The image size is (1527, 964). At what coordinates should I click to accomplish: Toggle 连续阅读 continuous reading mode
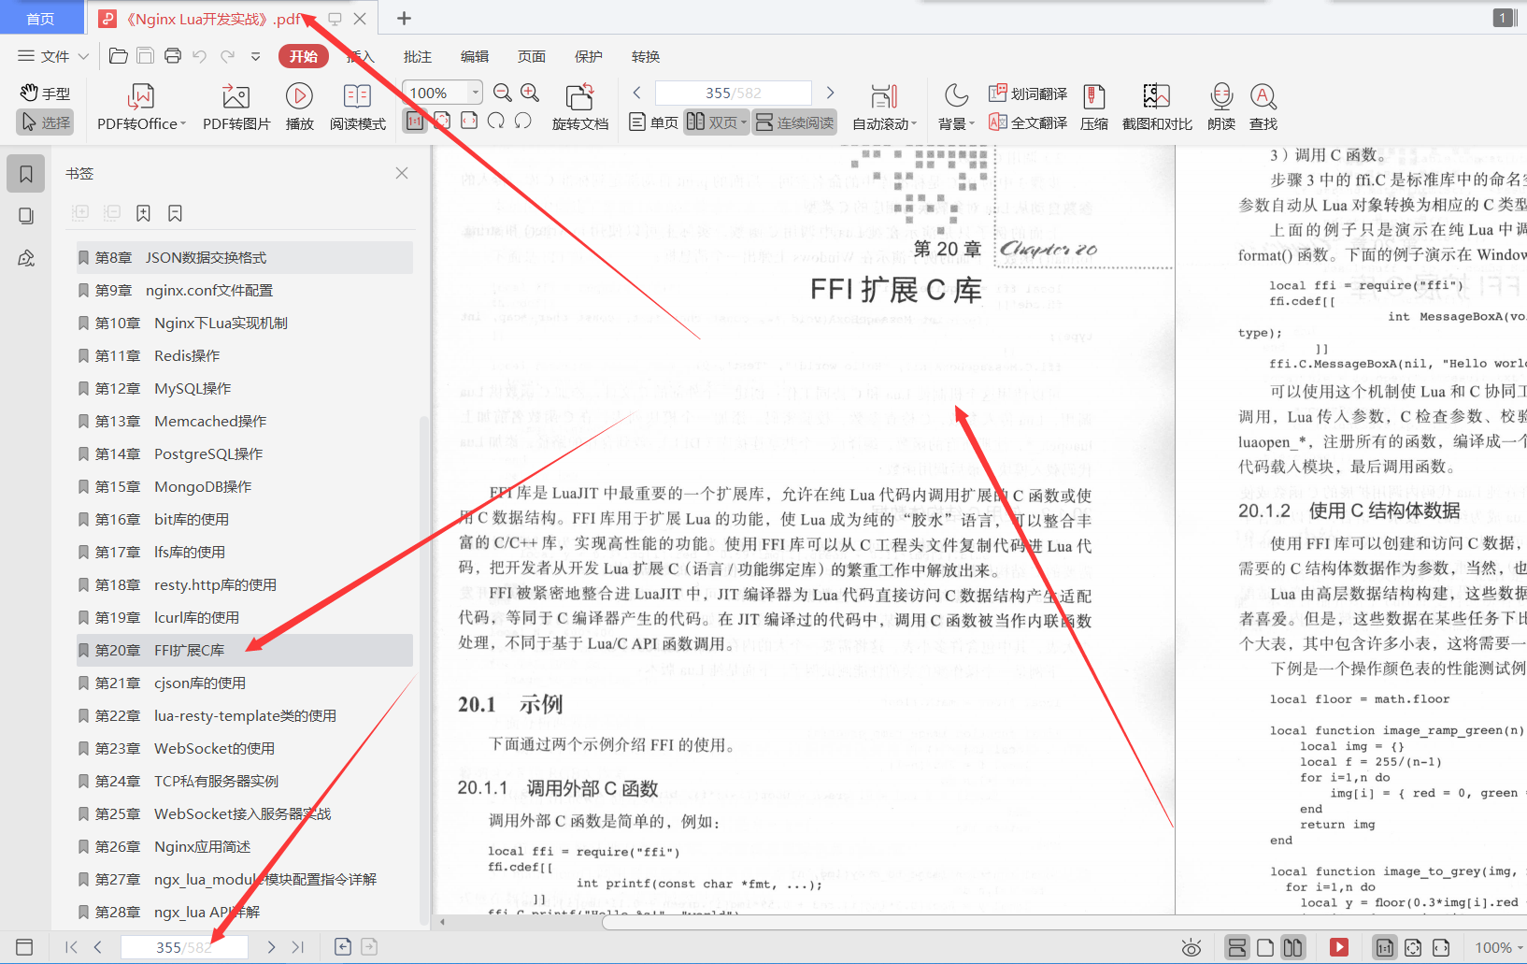[x=793, y=122]
